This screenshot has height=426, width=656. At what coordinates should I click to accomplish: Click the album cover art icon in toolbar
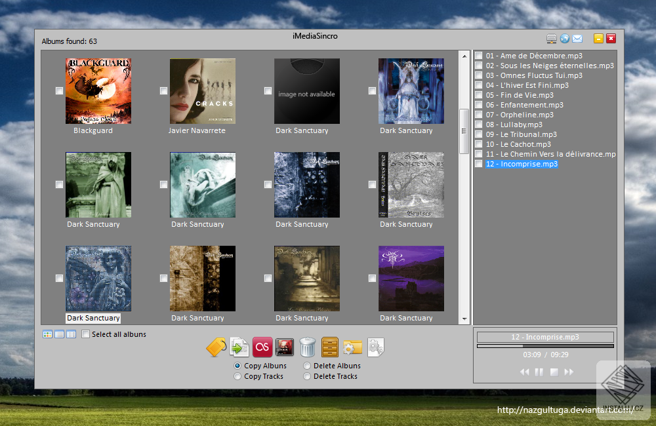[284, 347]
